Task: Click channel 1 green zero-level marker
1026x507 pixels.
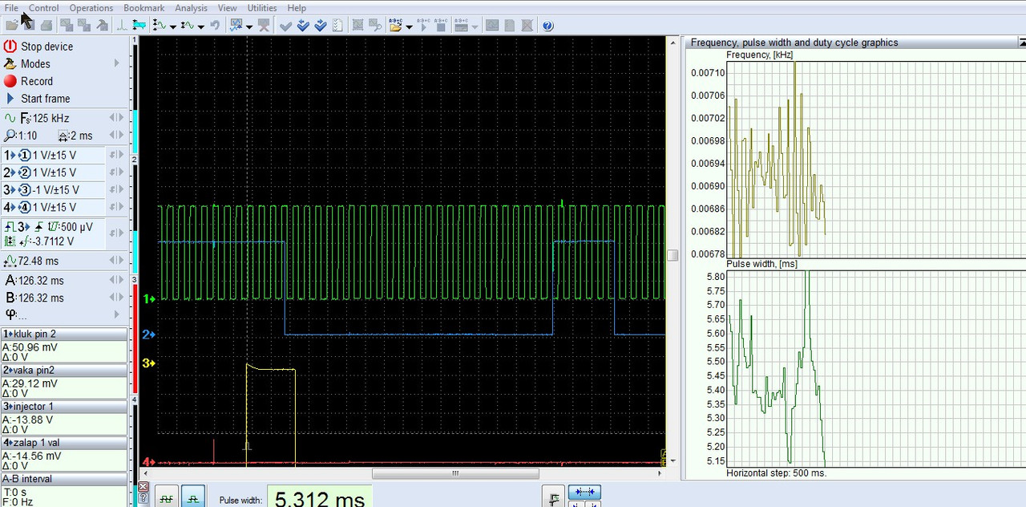Action: [x=149, y=299]
